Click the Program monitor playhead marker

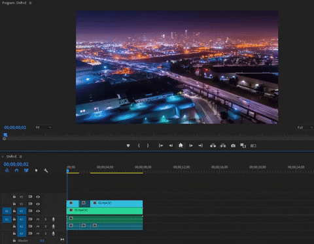[5, 135]
